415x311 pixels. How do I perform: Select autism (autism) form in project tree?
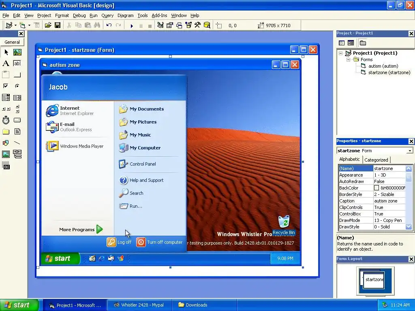coord(383,66)
